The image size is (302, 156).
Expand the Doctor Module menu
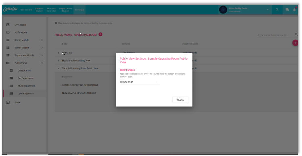click(x=42, y=48)
